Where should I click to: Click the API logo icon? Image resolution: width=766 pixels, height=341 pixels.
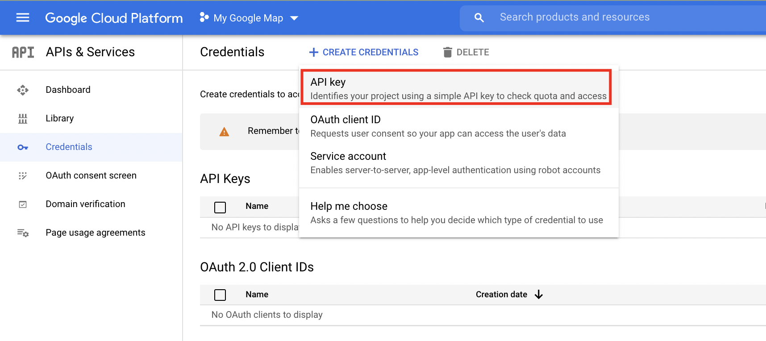tap(23, 52)
